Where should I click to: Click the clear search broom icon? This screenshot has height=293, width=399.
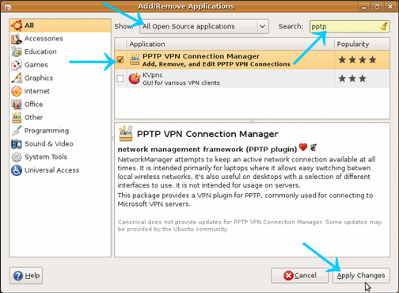pos(384,26)
